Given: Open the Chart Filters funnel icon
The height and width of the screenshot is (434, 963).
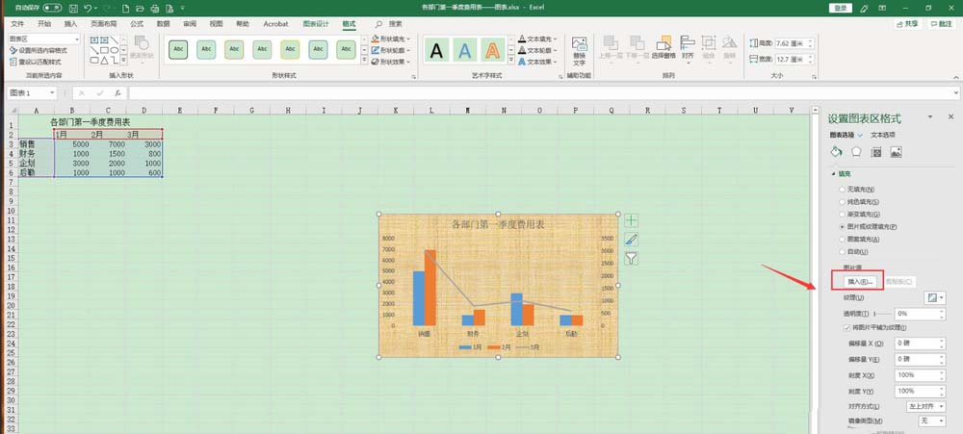Looking at the screenshot, I should tap(632, 259).
